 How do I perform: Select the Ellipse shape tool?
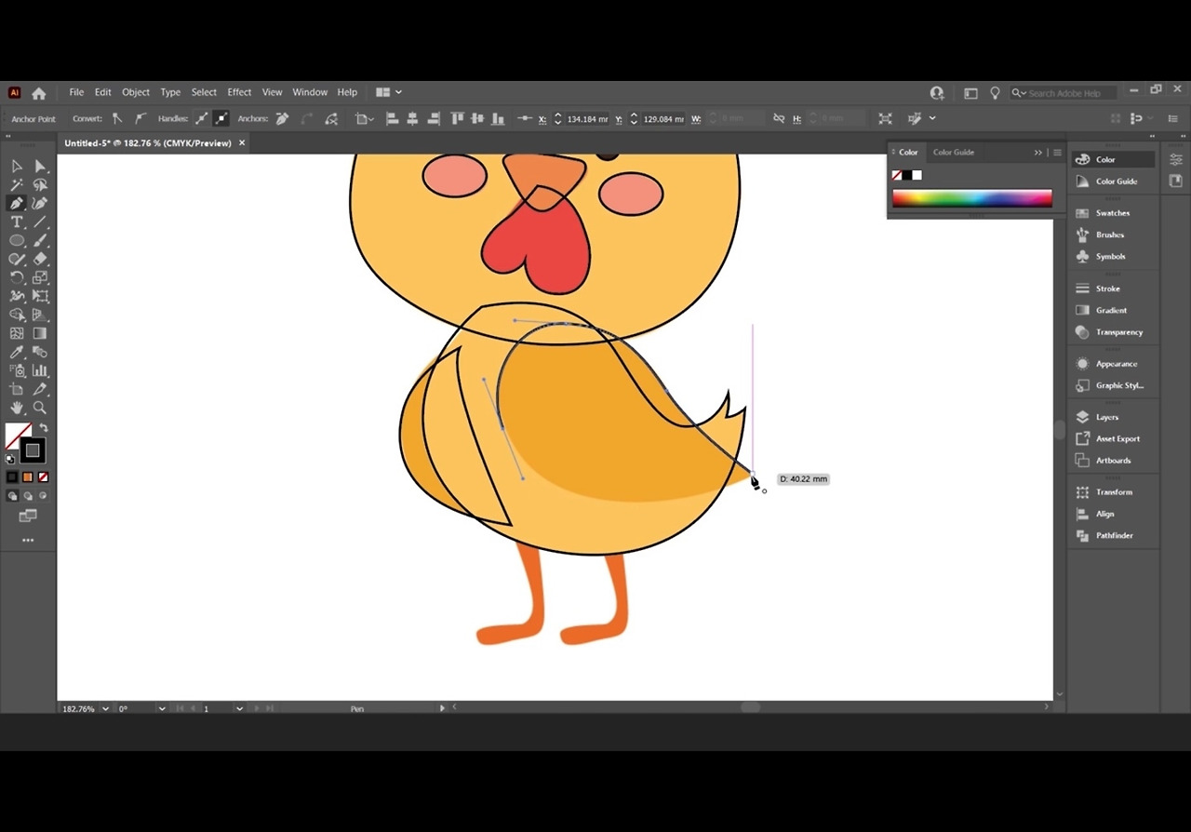(17, 240)
